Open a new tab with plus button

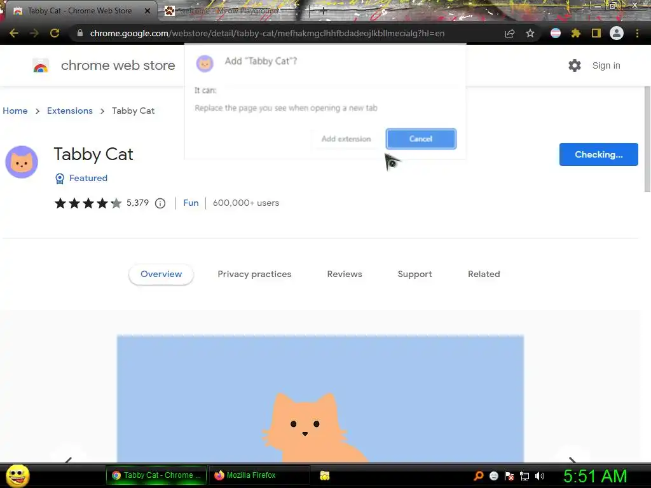[324, 11]
